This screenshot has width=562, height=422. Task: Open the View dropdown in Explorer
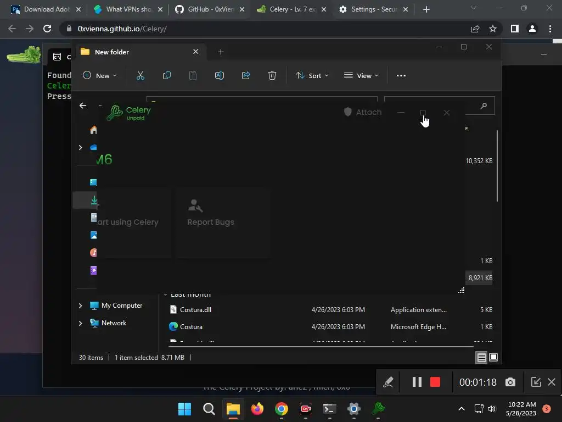361,76
